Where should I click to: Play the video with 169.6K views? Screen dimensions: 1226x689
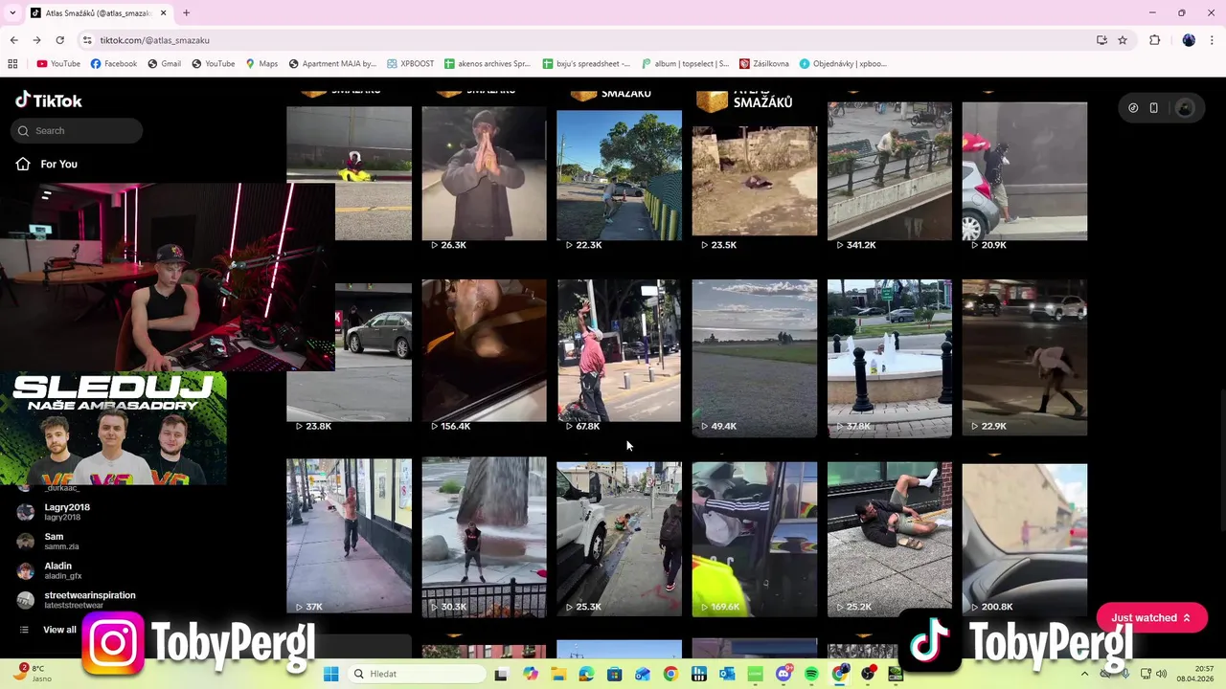(754, 536)
